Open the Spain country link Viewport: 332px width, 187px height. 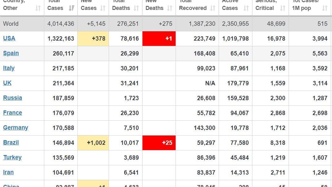point(11,53)
